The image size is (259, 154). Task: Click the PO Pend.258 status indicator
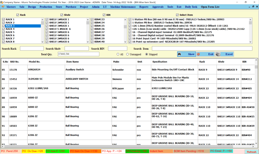11,151
